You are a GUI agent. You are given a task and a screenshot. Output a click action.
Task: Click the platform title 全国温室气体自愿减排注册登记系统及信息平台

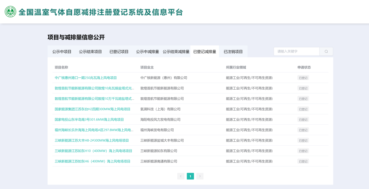(x=101, y=12)
